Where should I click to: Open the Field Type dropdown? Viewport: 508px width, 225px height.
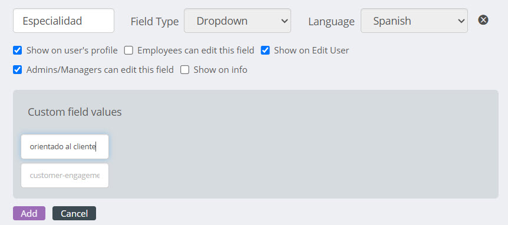coord(237,21)
